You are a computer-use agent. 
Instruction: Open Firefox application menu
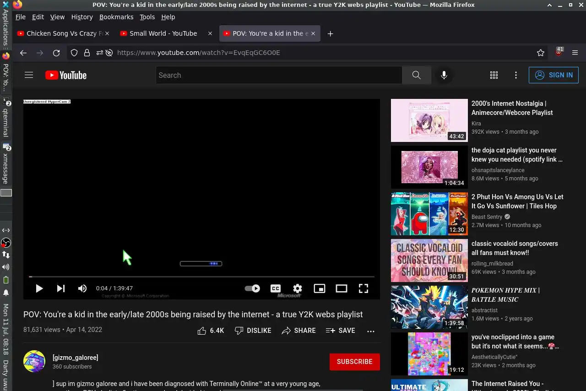(x=575, y=53)
